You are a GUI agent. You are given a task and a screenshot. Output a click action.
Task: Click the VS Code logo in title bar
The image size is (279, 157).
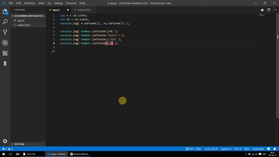(4, 3)
